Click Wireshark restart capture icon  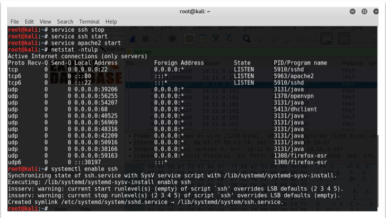point(159,39)
